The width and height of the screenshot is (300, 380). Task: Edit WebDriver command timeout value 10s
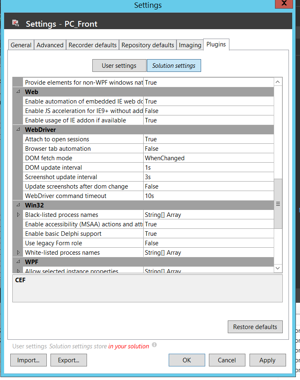pos(208,196)
